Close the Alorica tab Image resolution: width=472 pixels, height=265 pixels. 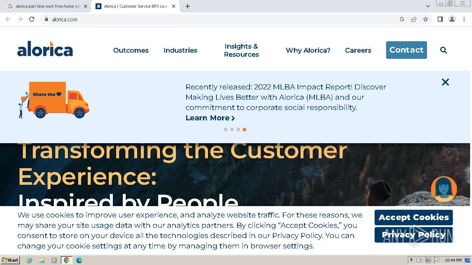pyautogui.click(x=174, y=6)
